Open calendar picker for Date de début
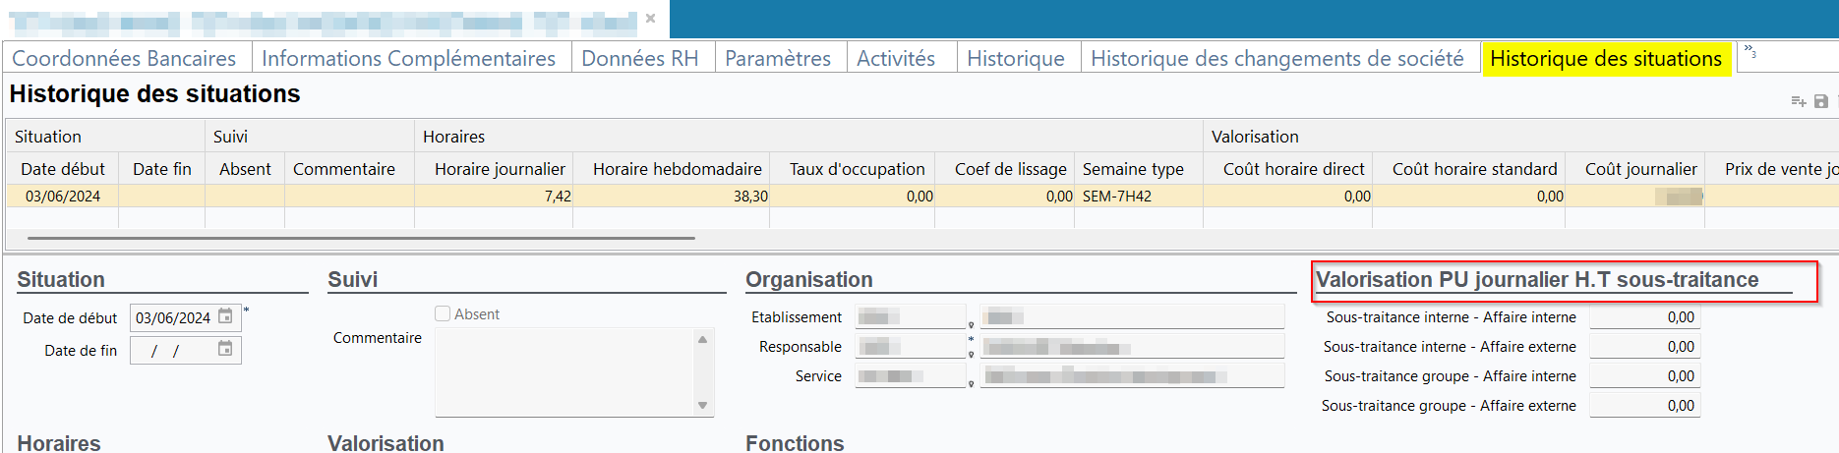1839x453 pixels. click(225, 316)
